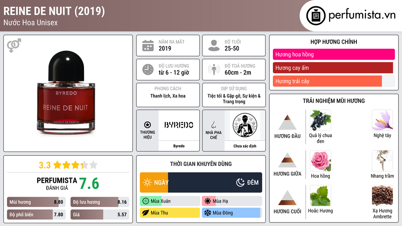
Task: Click the Hương hoa hồng accord bar
Action: [x=334, y=54]
